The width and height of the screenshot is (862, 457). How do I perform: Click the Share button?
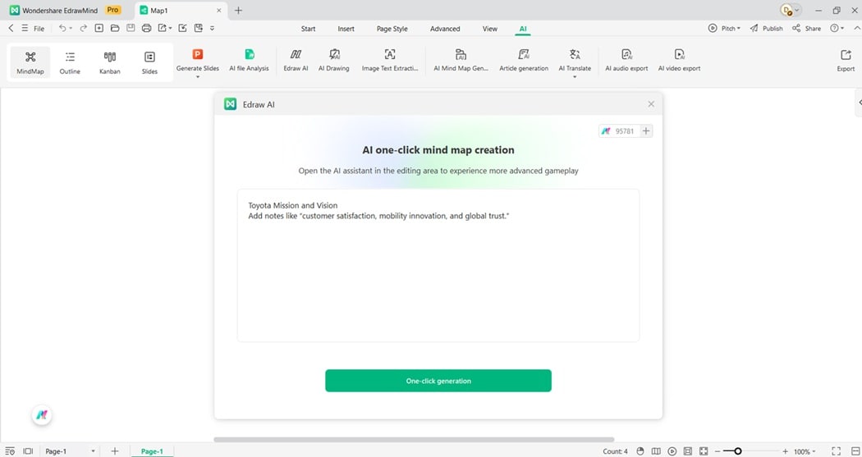tap(806, 28)
